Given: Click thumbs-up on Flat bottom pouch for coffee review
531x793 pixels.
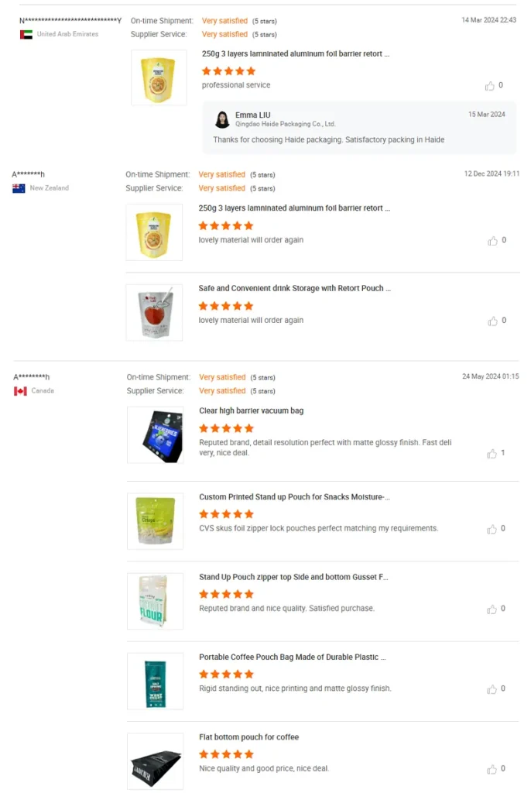Looking at the screenshot, I should (x=492, y=769).
